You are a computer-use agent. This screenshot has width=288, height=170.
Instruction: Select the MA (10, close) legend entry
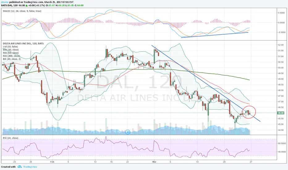point(11,50)
